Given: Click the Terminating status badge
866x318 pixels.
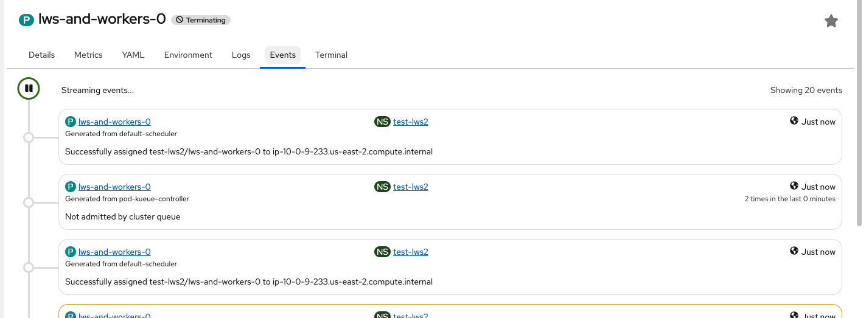Looking at the screenshot, I should (x=201, y=20).
